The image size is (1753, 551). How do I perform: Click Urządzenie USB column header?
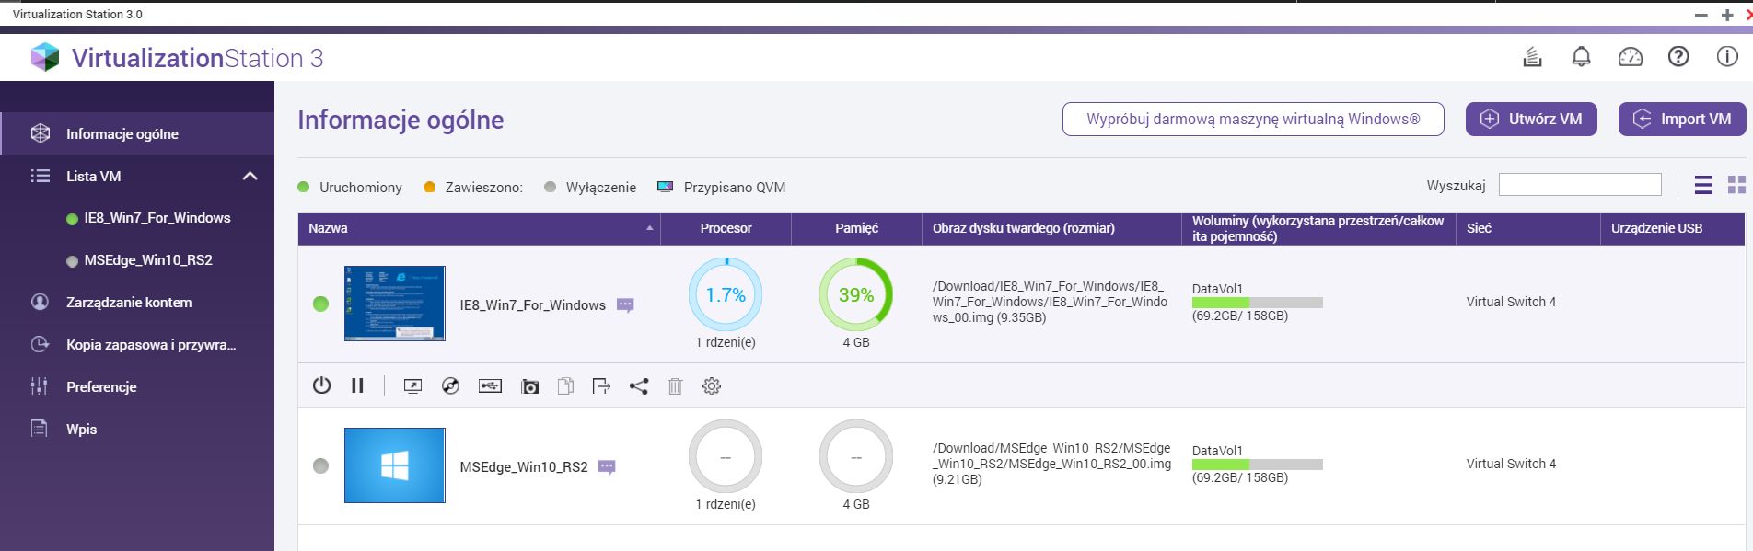point(1672,228)
